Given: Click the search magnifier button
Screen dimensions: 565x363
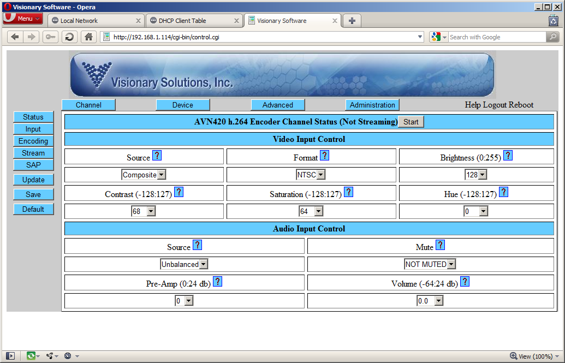Looking at the screenshot, I should coord(552,37).
